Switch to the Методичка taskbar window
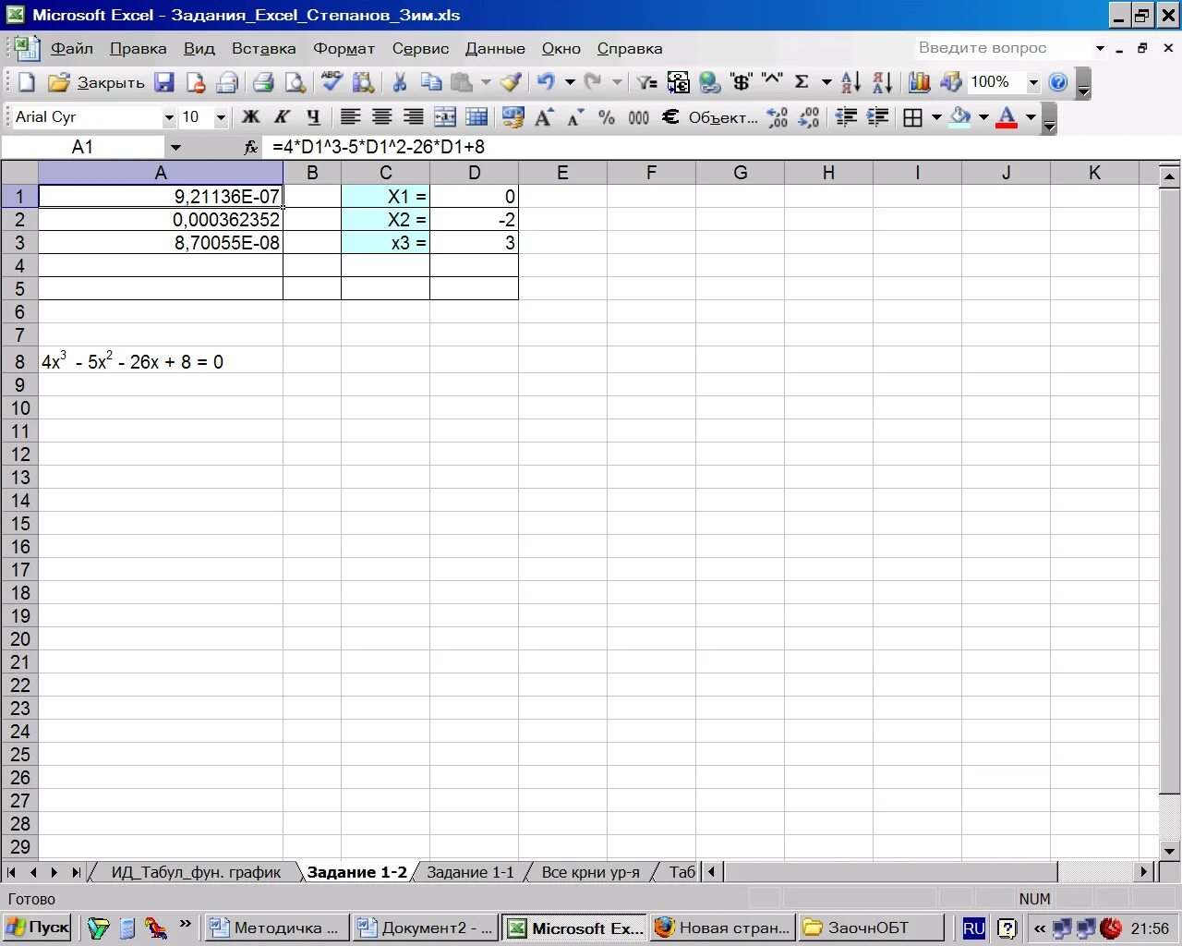The width and height of the screenshot is (1182, 946). pyautogui.click(x=276, y=928)
